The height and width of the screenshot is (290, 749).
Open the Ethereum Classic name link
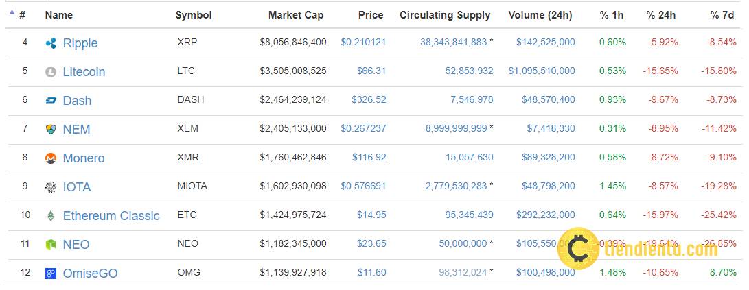(x=111, y=215)
